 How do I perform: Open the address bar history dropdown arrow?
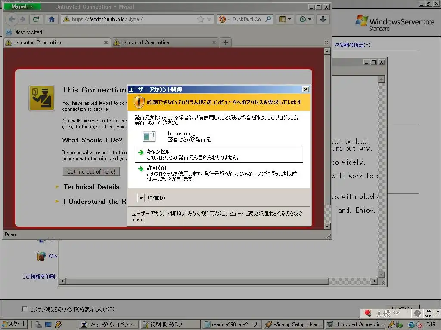tap(209, 19)
